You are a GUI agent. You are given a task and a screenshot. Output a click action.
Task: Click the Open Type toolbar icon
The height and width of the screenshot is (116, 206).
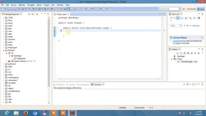(51, 9)
